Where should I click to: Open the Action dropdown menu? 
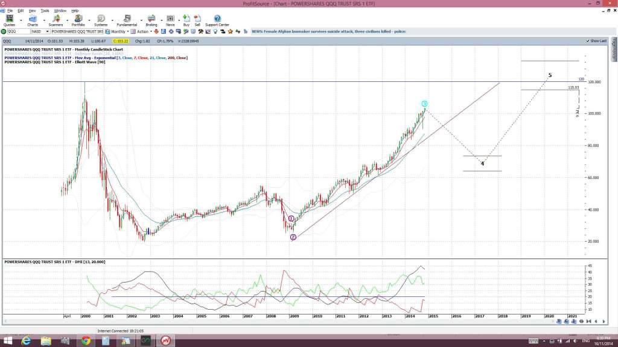pyautogui.click(x=142, y=31)
